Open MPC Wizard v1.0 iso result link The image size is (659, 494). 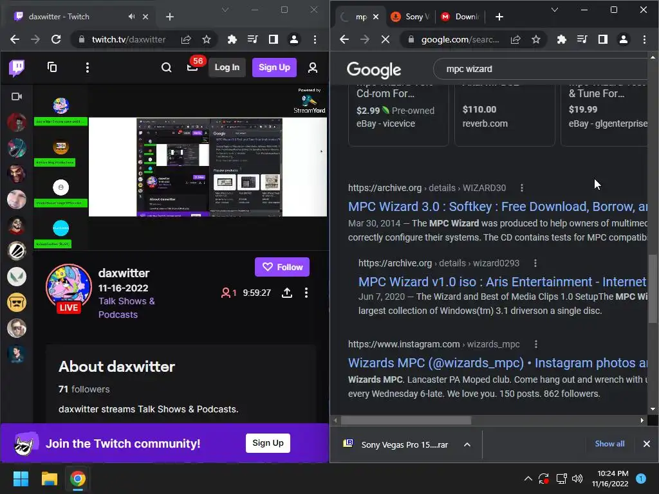[503, 282]
